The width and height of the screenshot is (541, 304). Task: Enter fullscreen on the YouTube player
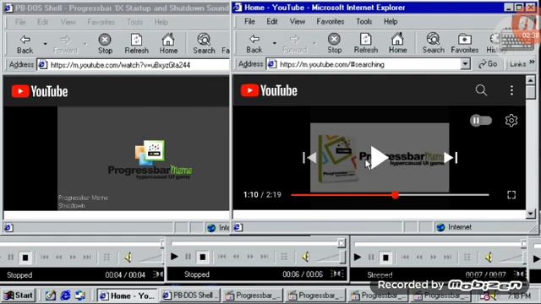(511, 195)
